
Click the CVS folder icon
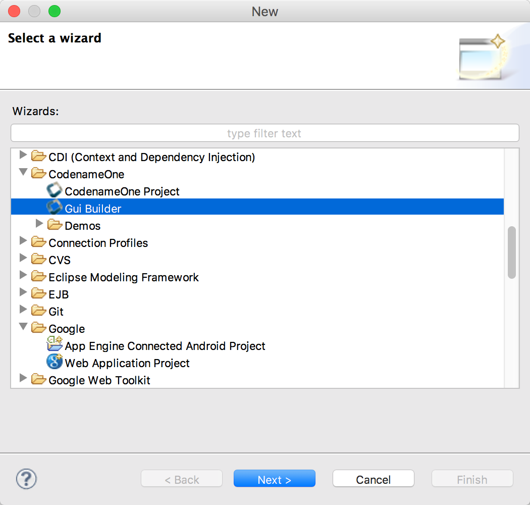(39, 259)
